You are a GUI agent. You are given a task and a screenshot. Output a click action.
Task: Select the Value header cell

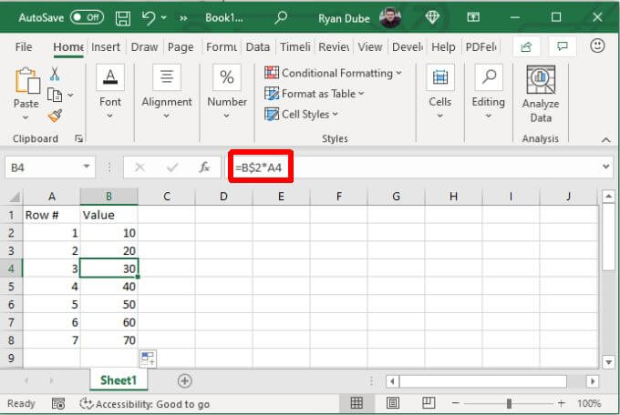(109, 215)
